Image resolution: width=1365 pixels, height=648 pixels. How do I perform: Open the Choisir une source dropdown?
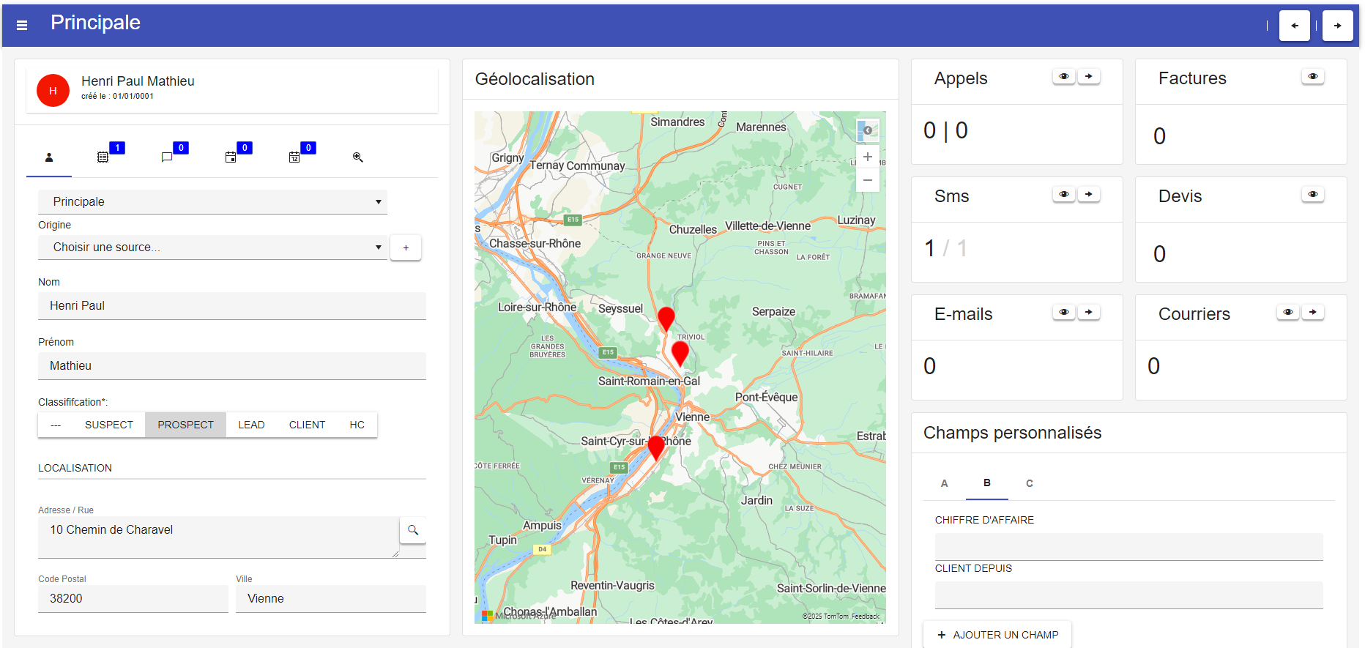(x=212, y=247)
